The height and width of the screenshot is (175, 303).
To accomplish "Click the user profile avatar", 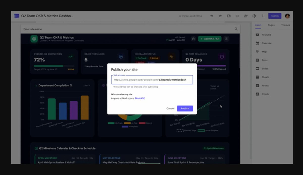I will tap(287, 16).
